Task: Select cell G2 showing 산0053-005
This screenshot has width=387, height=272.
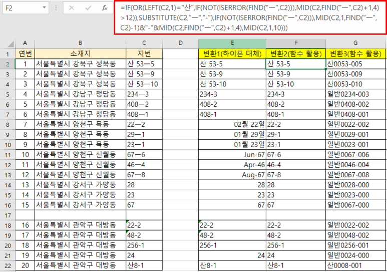Action: pyautogui.click(x=355, y=64)
